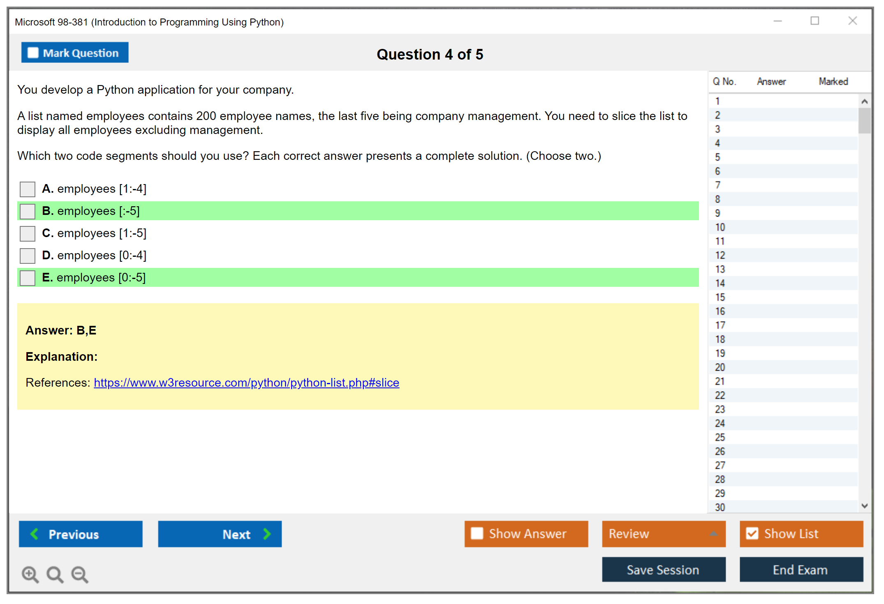This screenshot has width=884, height=604.
Task: Click the green right arrow on Next
Action: [267, 534]
